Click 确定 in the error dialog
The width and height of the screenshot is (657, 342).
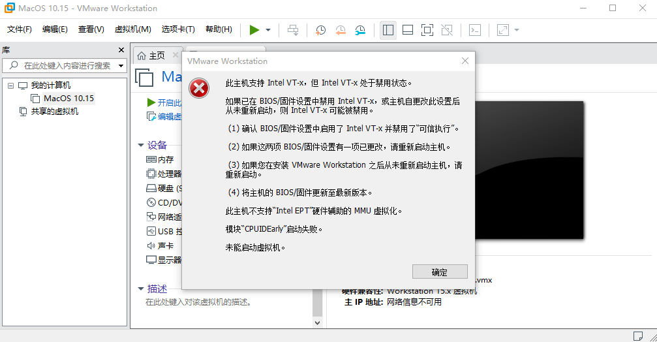coord(440,272)
